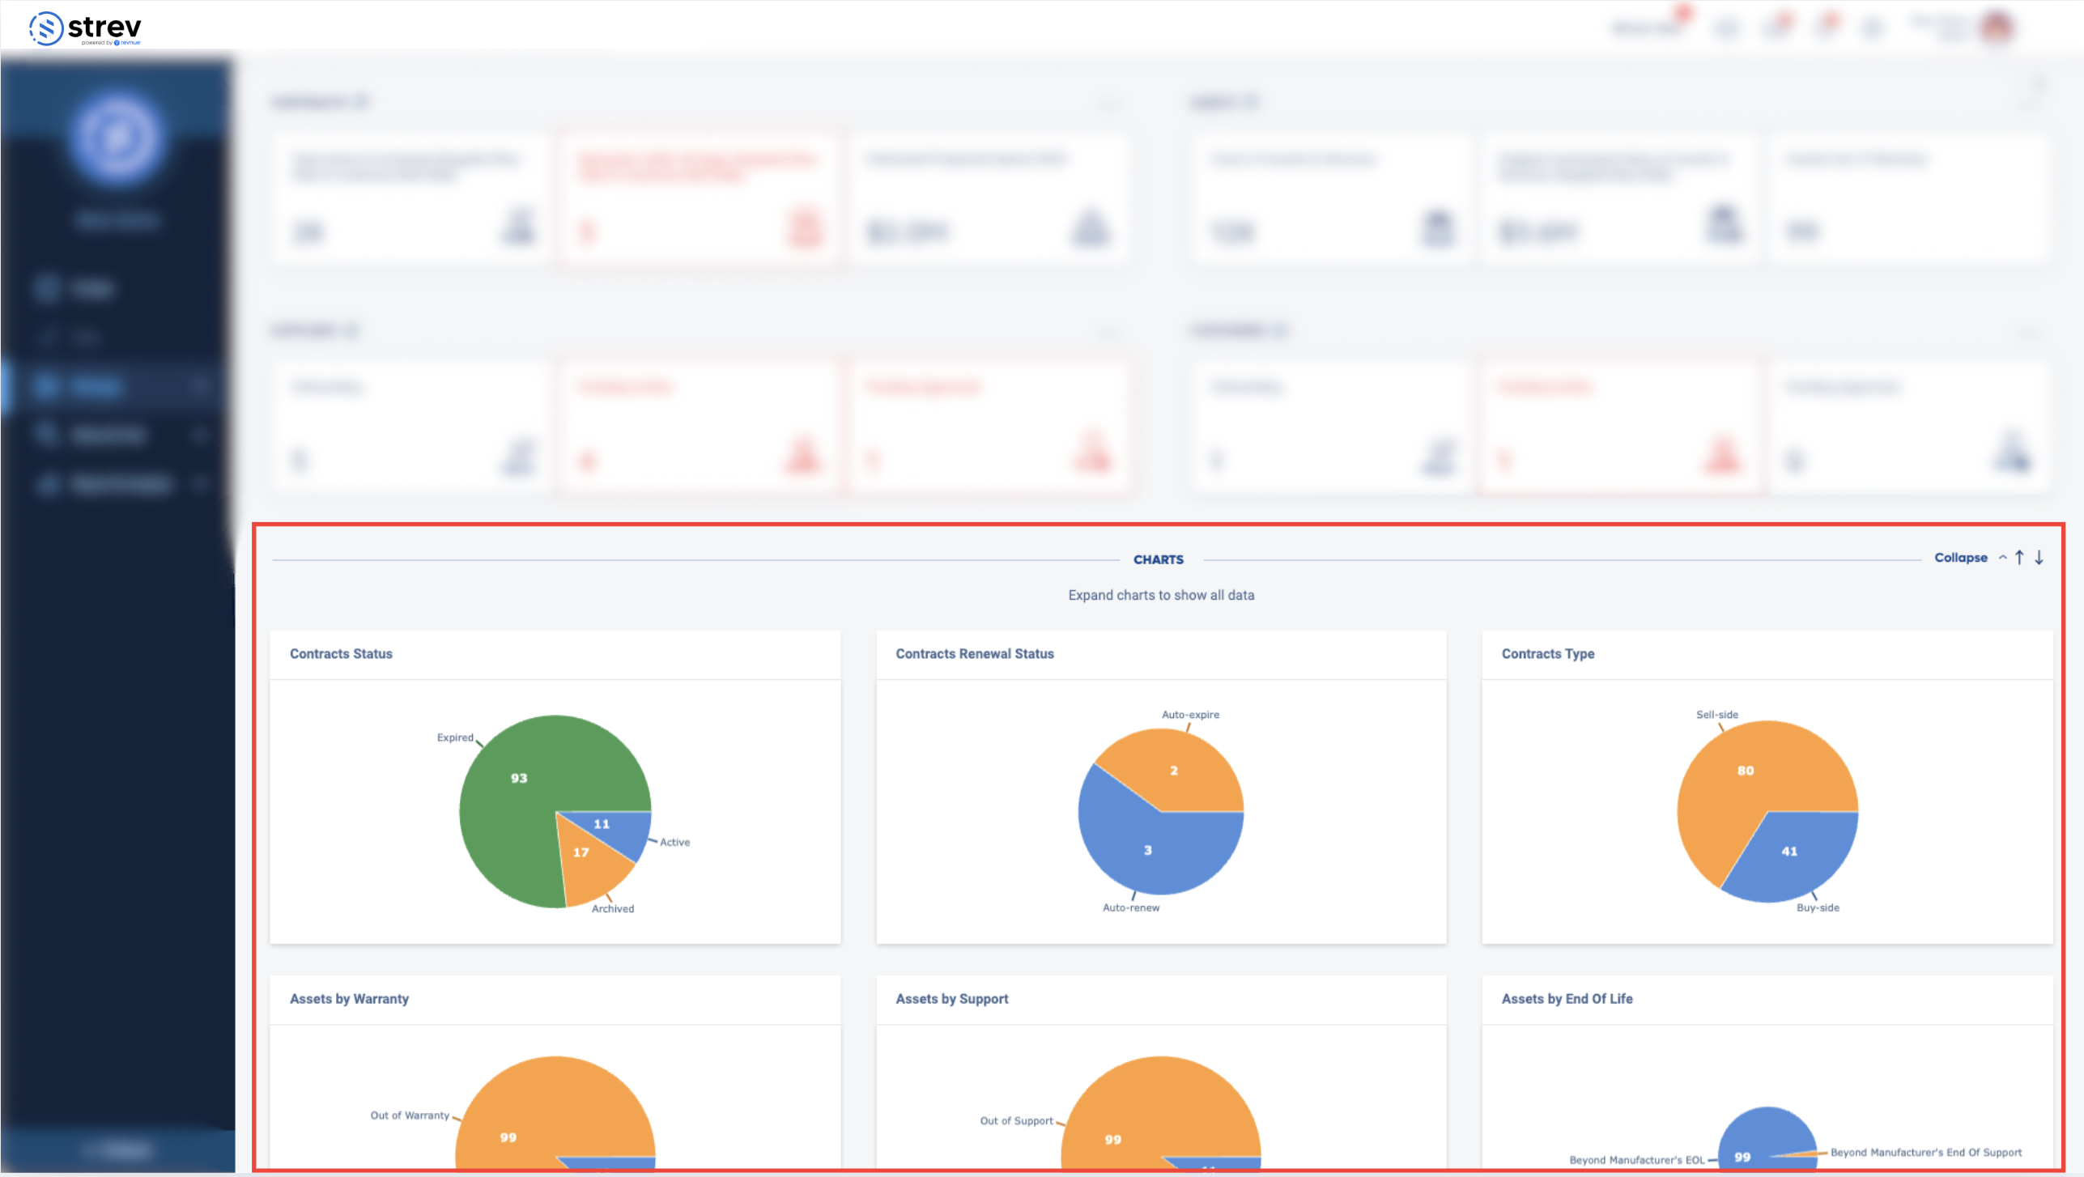Click the Out of Warranty slice 99
The image size is (2084, 1177).
pos(508,1137)
